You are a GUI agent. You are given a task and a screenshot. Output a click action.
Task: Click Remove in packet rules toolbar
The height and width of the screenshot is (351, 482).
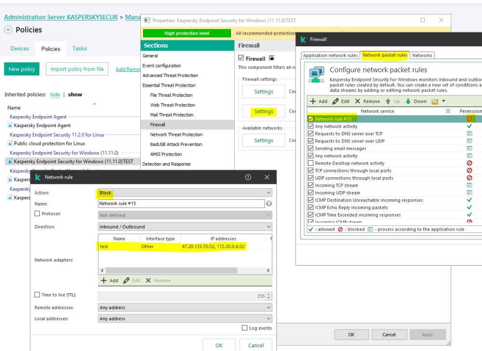click(367, 102)
